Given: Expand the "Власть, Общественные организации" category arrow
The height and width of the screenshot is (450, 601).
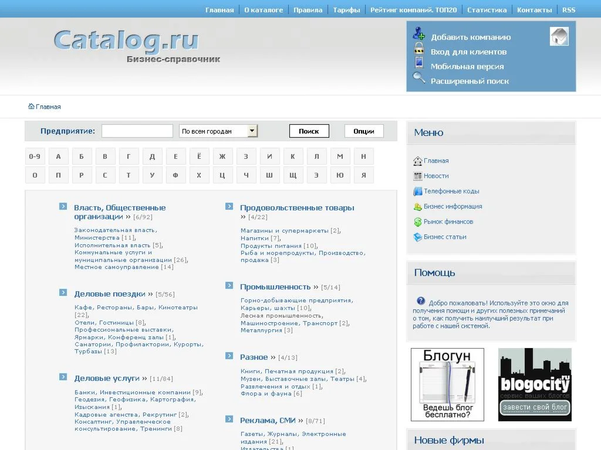Looking at the screenshot, I should point(62,206).
